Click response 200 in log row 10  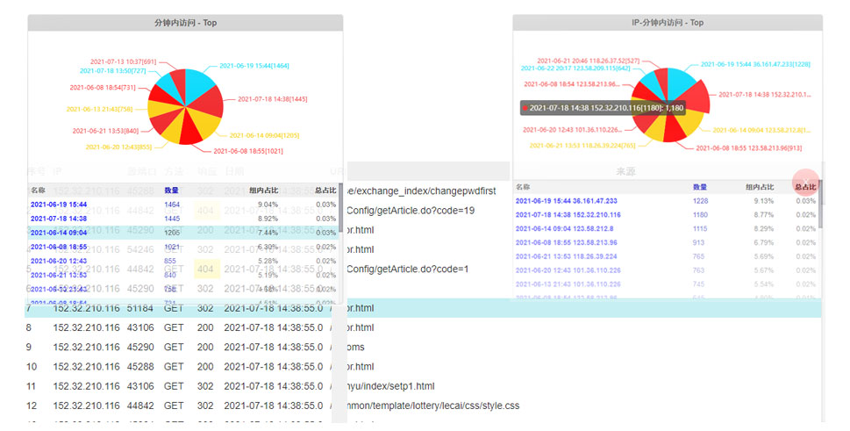pyautogui.click(x=205, y=367)
